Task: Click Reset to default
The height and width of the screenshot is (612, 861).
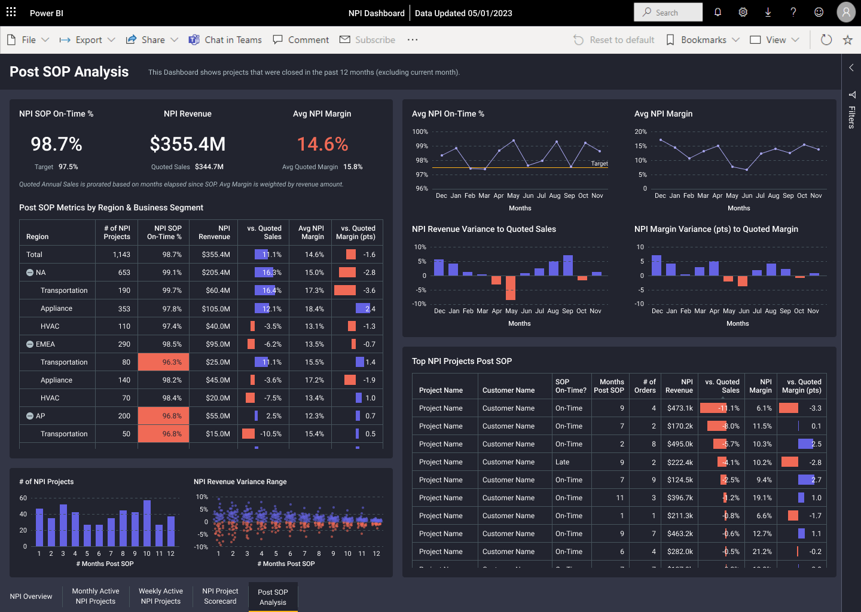Action: [614, 40]
